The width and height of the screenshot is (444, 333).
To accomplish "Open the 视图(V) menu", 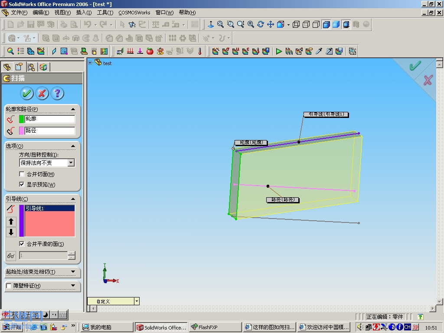I will point(62,13).
